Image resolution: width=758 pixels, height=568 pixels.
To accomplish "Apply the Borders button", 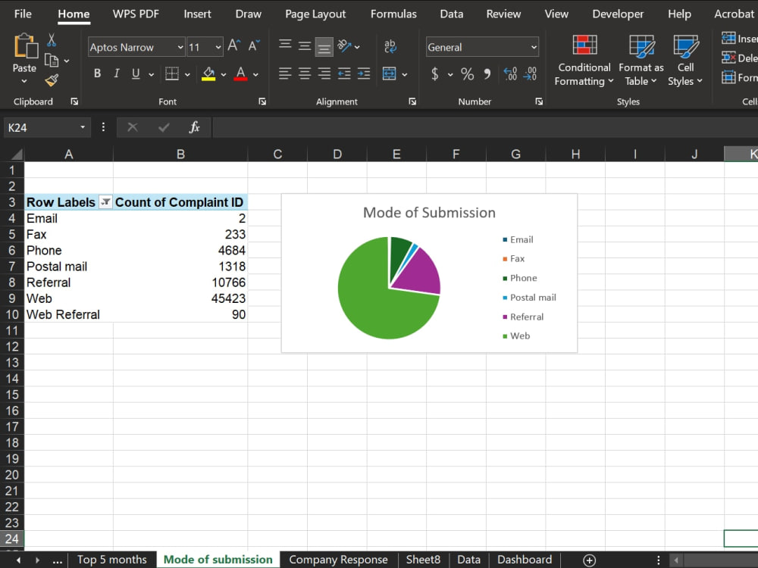I will click(x=171, y=73).
